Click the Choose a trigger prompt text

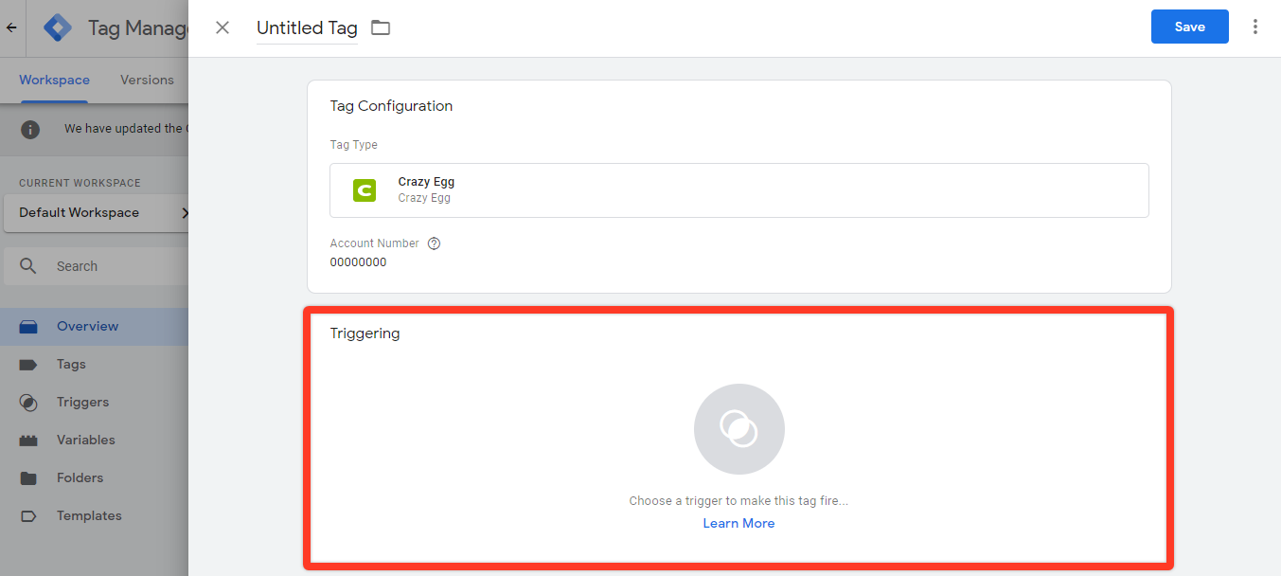coord(738,500)
